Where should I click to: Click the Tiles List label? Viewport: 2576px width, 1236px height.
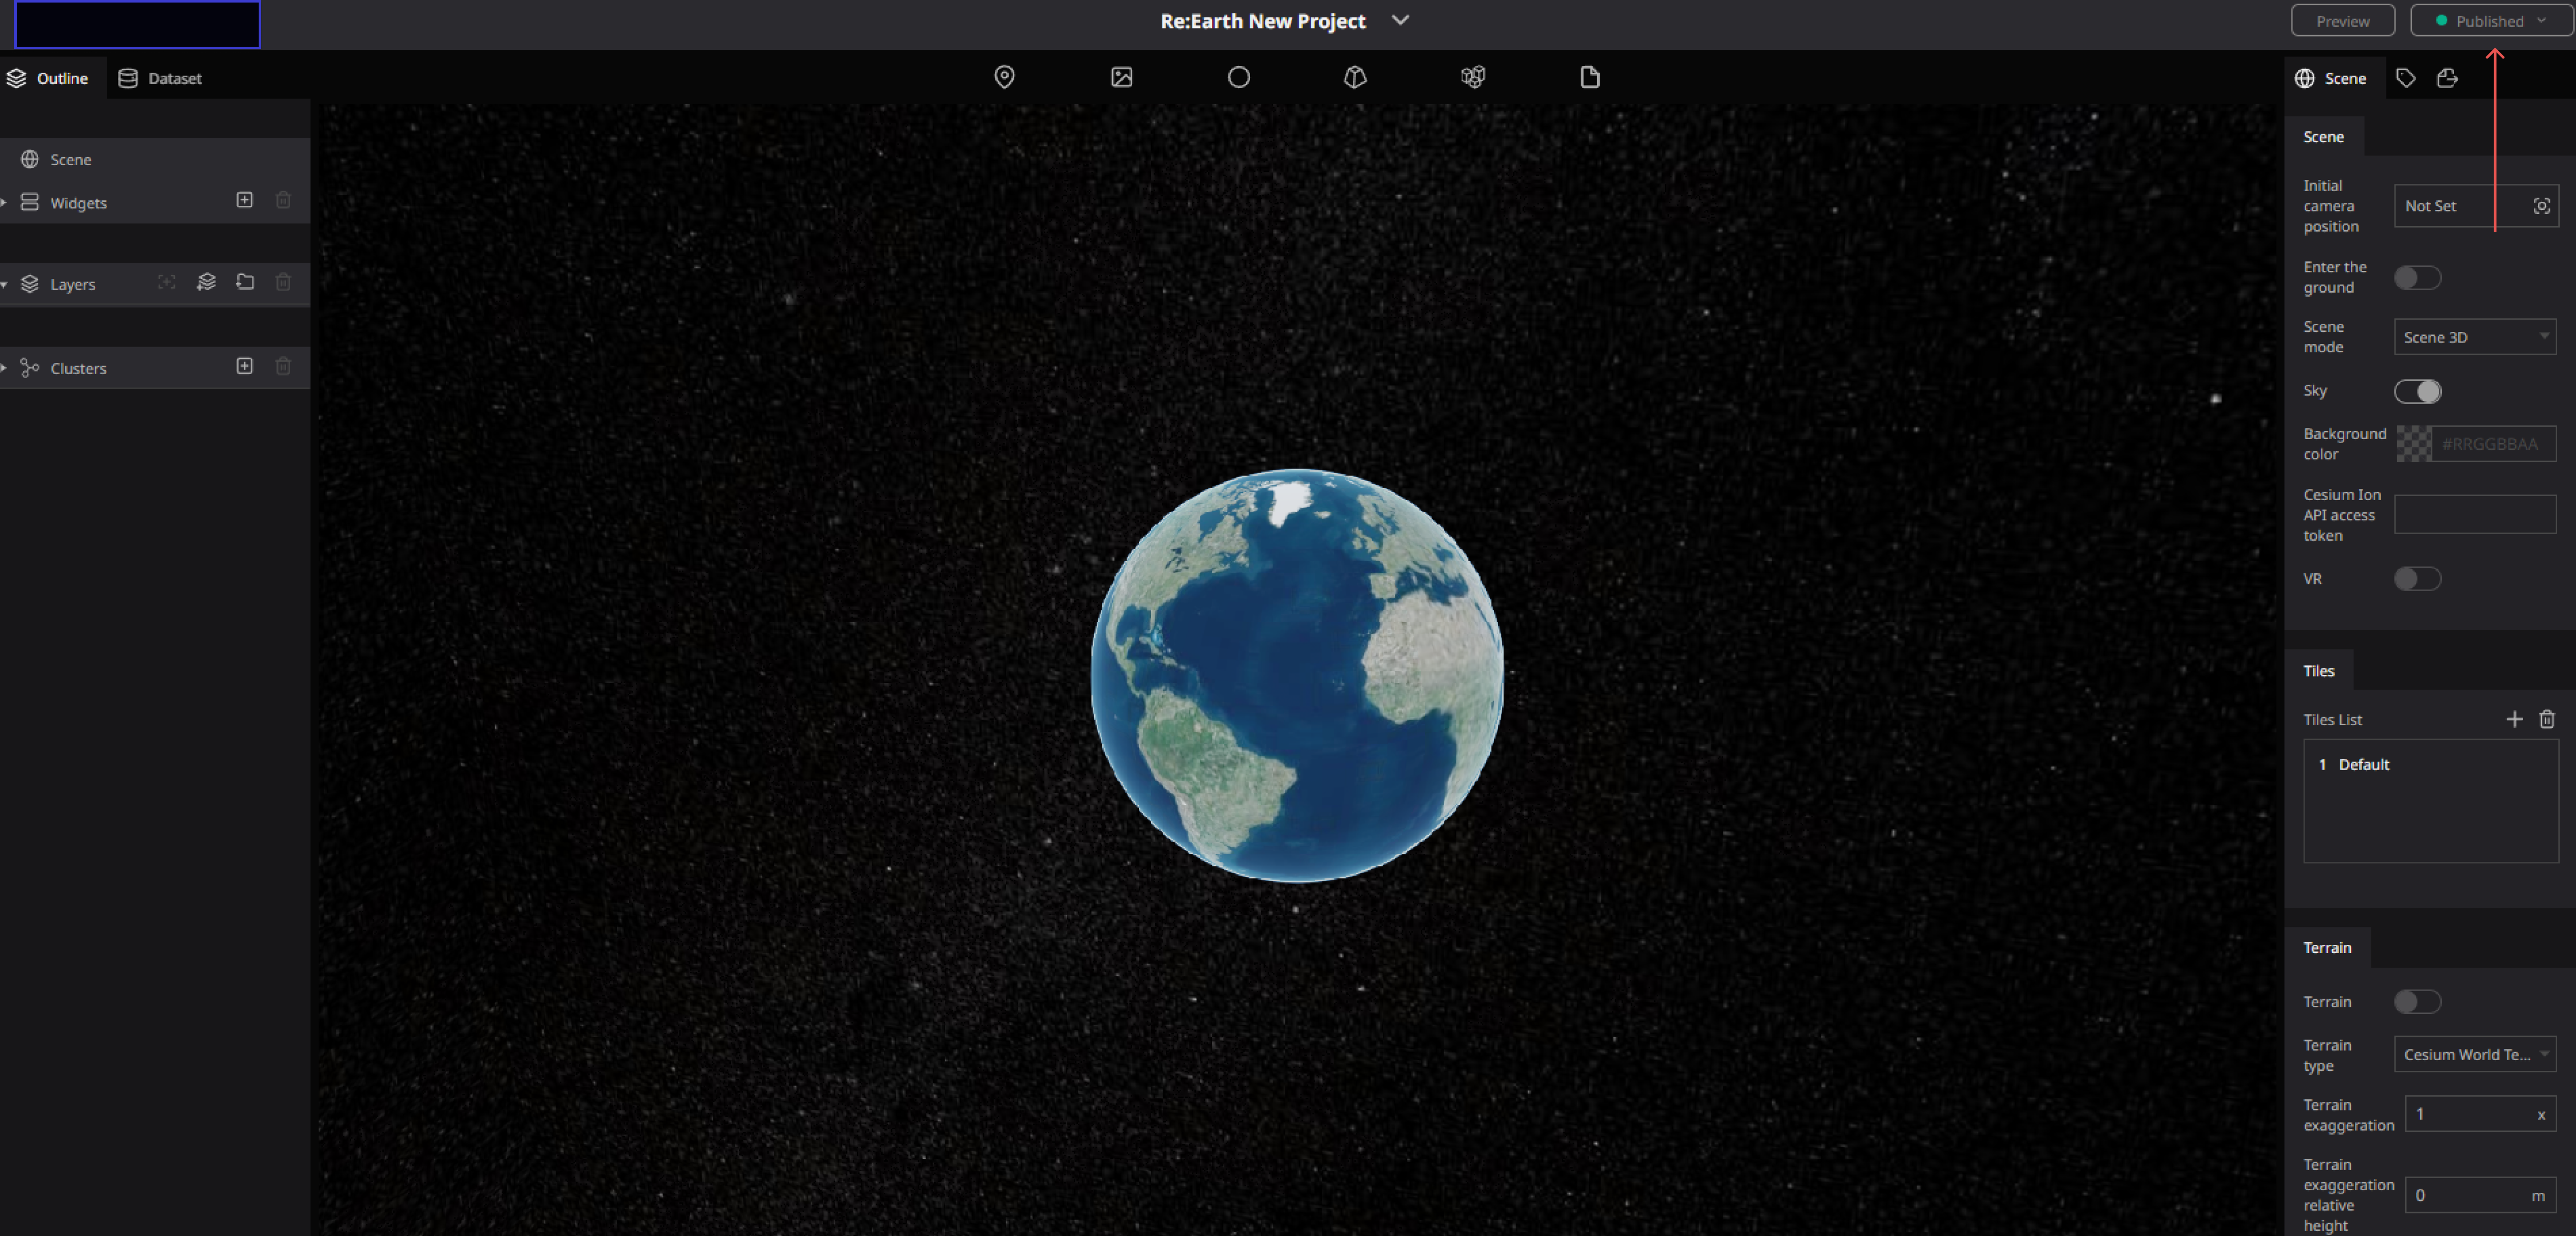[2332, 720]
